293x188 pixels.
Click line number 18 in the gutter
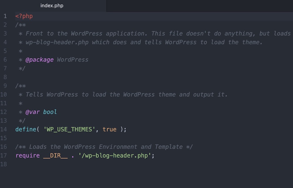point(4,164)
